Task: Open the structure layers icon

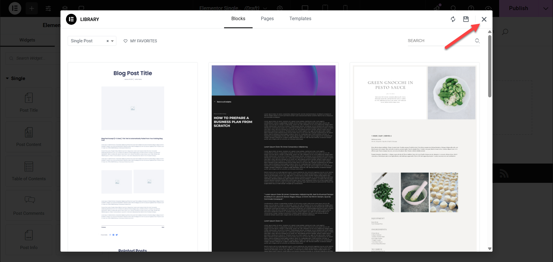Action: click(65, 8)
